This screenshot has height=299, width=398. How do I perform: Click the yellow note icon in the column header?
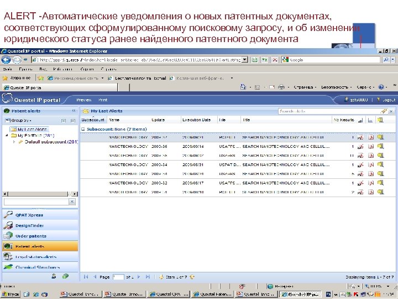point(380,120)
